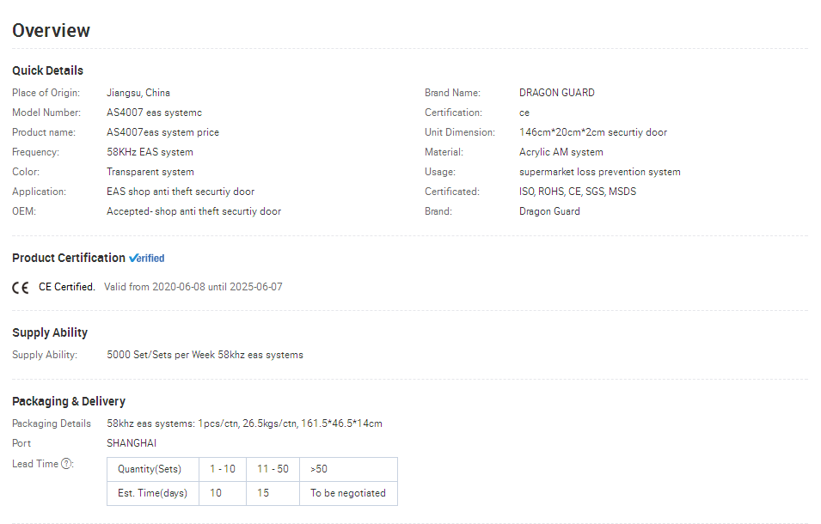Click the 'Acrylic AM system' material value
The image size is (821, 524).
click(x=561, y=152)
